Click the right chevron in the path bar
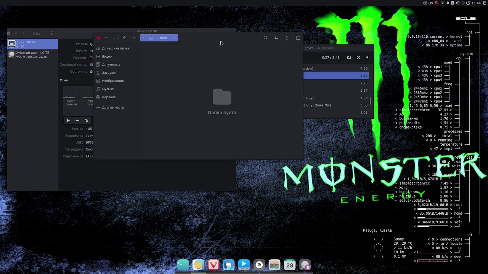 click(x=175, y=38)
